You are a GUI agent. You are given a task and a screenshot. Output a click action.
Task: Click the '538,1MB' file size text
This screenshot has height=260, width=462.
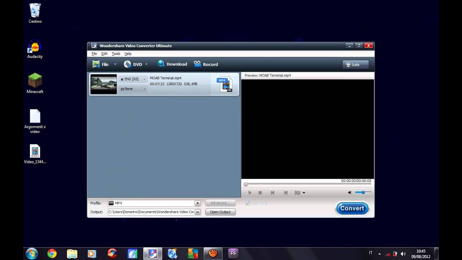[x=191, y=84]
